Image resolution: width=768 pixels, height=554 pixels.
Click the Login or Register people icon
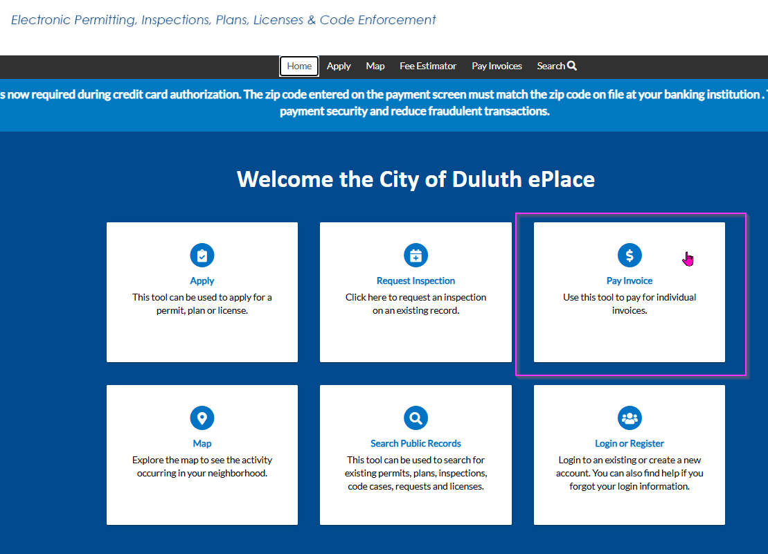click(x=629, y=418)
